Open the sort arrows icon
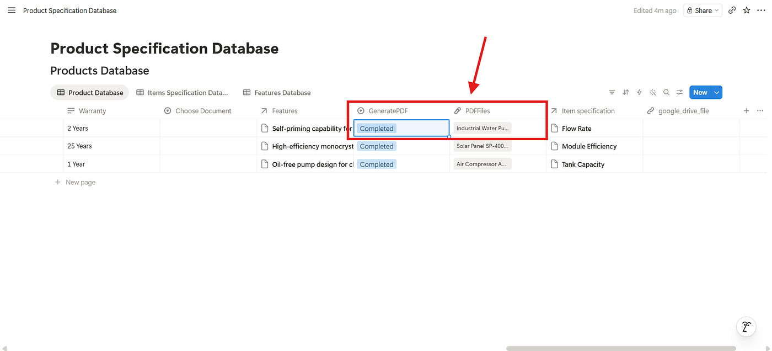The width and height of the screenshot is (772, 351). 626,92
